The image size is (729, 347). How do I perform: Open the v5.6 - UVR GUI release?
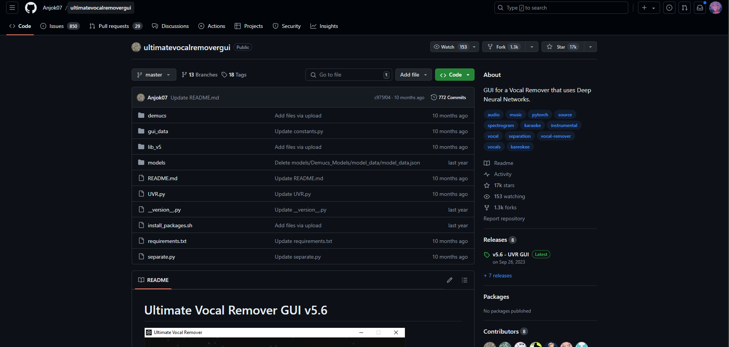point(510,254)
